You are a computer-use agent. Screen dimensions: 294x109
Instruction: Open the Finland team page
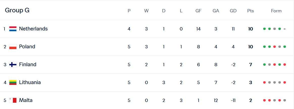[28, 65]
